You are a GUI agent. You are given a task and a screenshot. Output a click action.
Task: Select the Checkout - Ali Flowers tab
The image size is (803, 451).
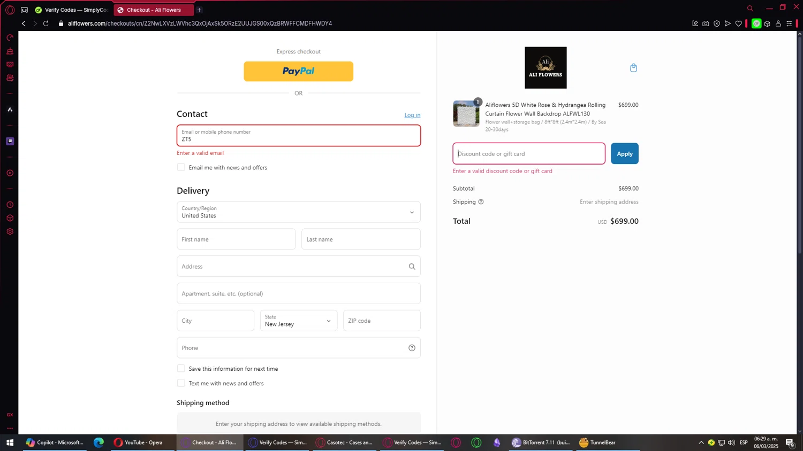(x=153, y=10)
